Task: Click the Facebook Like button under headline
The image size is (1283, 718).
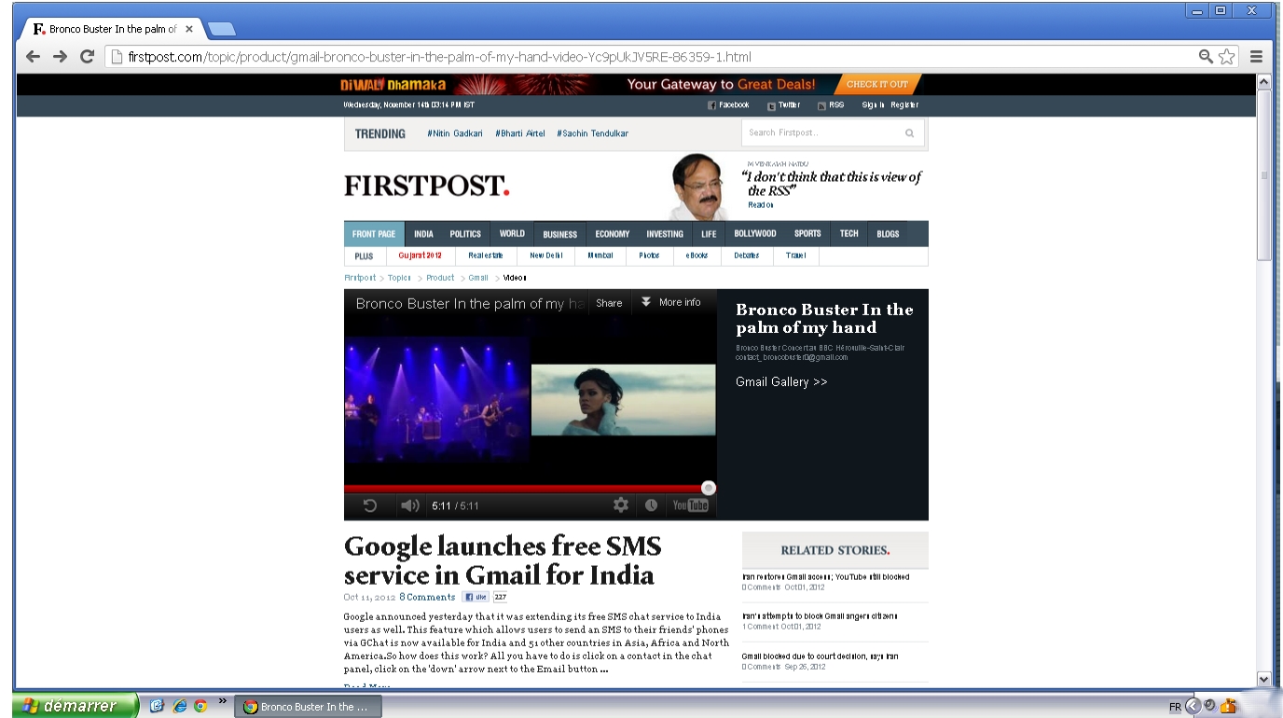Action: [476, 597]
